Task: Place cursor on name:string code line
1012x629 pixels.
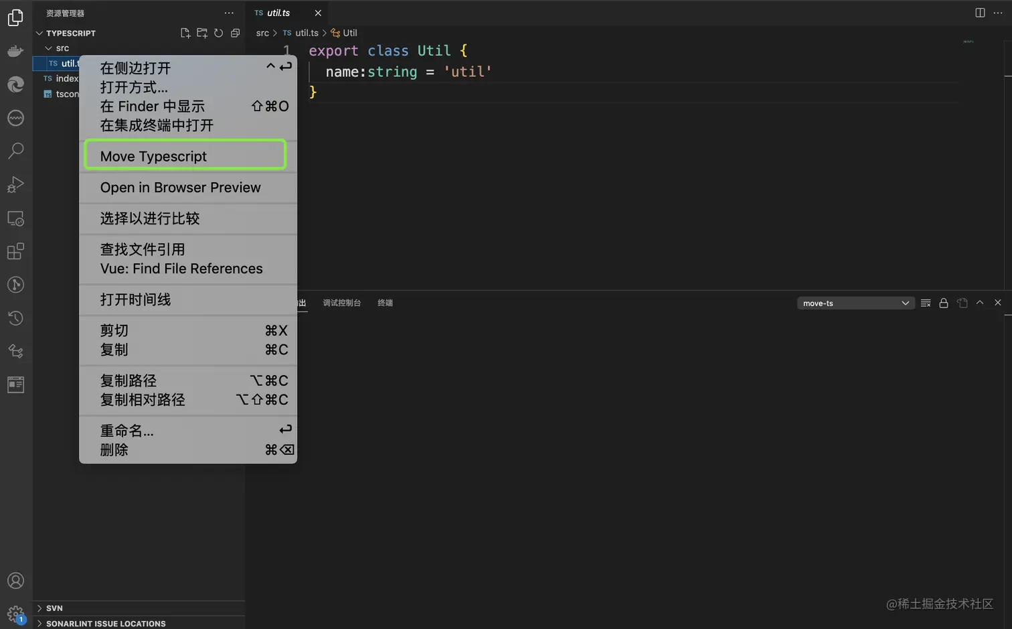Action: [408, 72]
